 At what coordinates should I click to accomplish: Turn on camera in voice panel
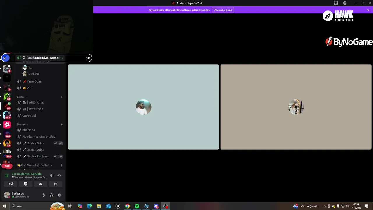pos(10,184)
